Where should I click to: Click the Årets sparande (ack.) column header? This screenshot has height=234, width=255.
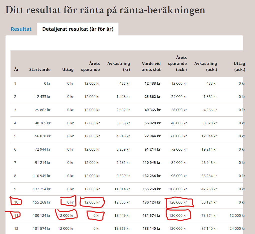coord(177,63)
